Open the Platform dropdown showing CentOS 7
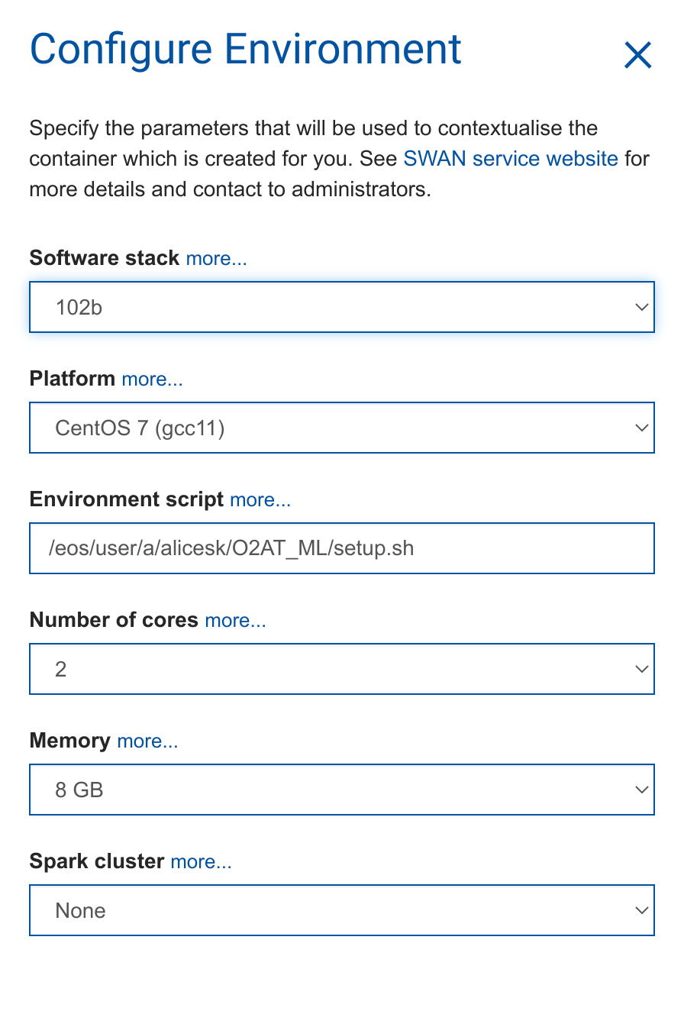Image resolution: width=684 pixels, height=1011 pixels. pos(341,428)
